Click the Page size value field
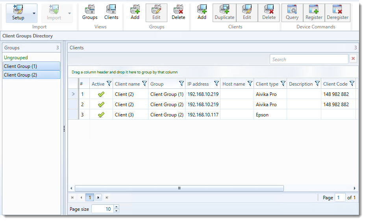Screen dimensions: 365x221 click(102, 209)
